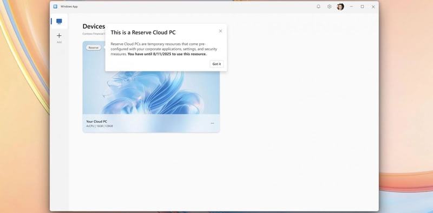433x213 pixels.
Task: Expand the three-dot menu on Your Cloud PC
Action: point(212,123)
